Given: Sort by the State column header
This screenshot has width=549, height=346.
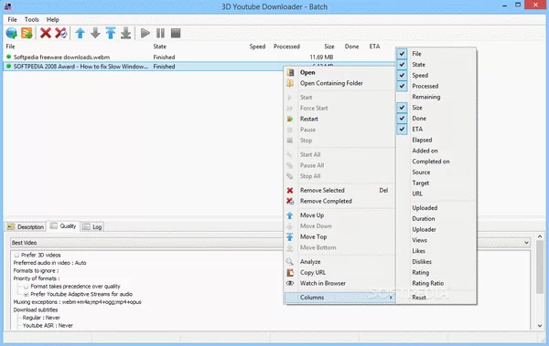Looking at the screenshot, I should (159, 47).
